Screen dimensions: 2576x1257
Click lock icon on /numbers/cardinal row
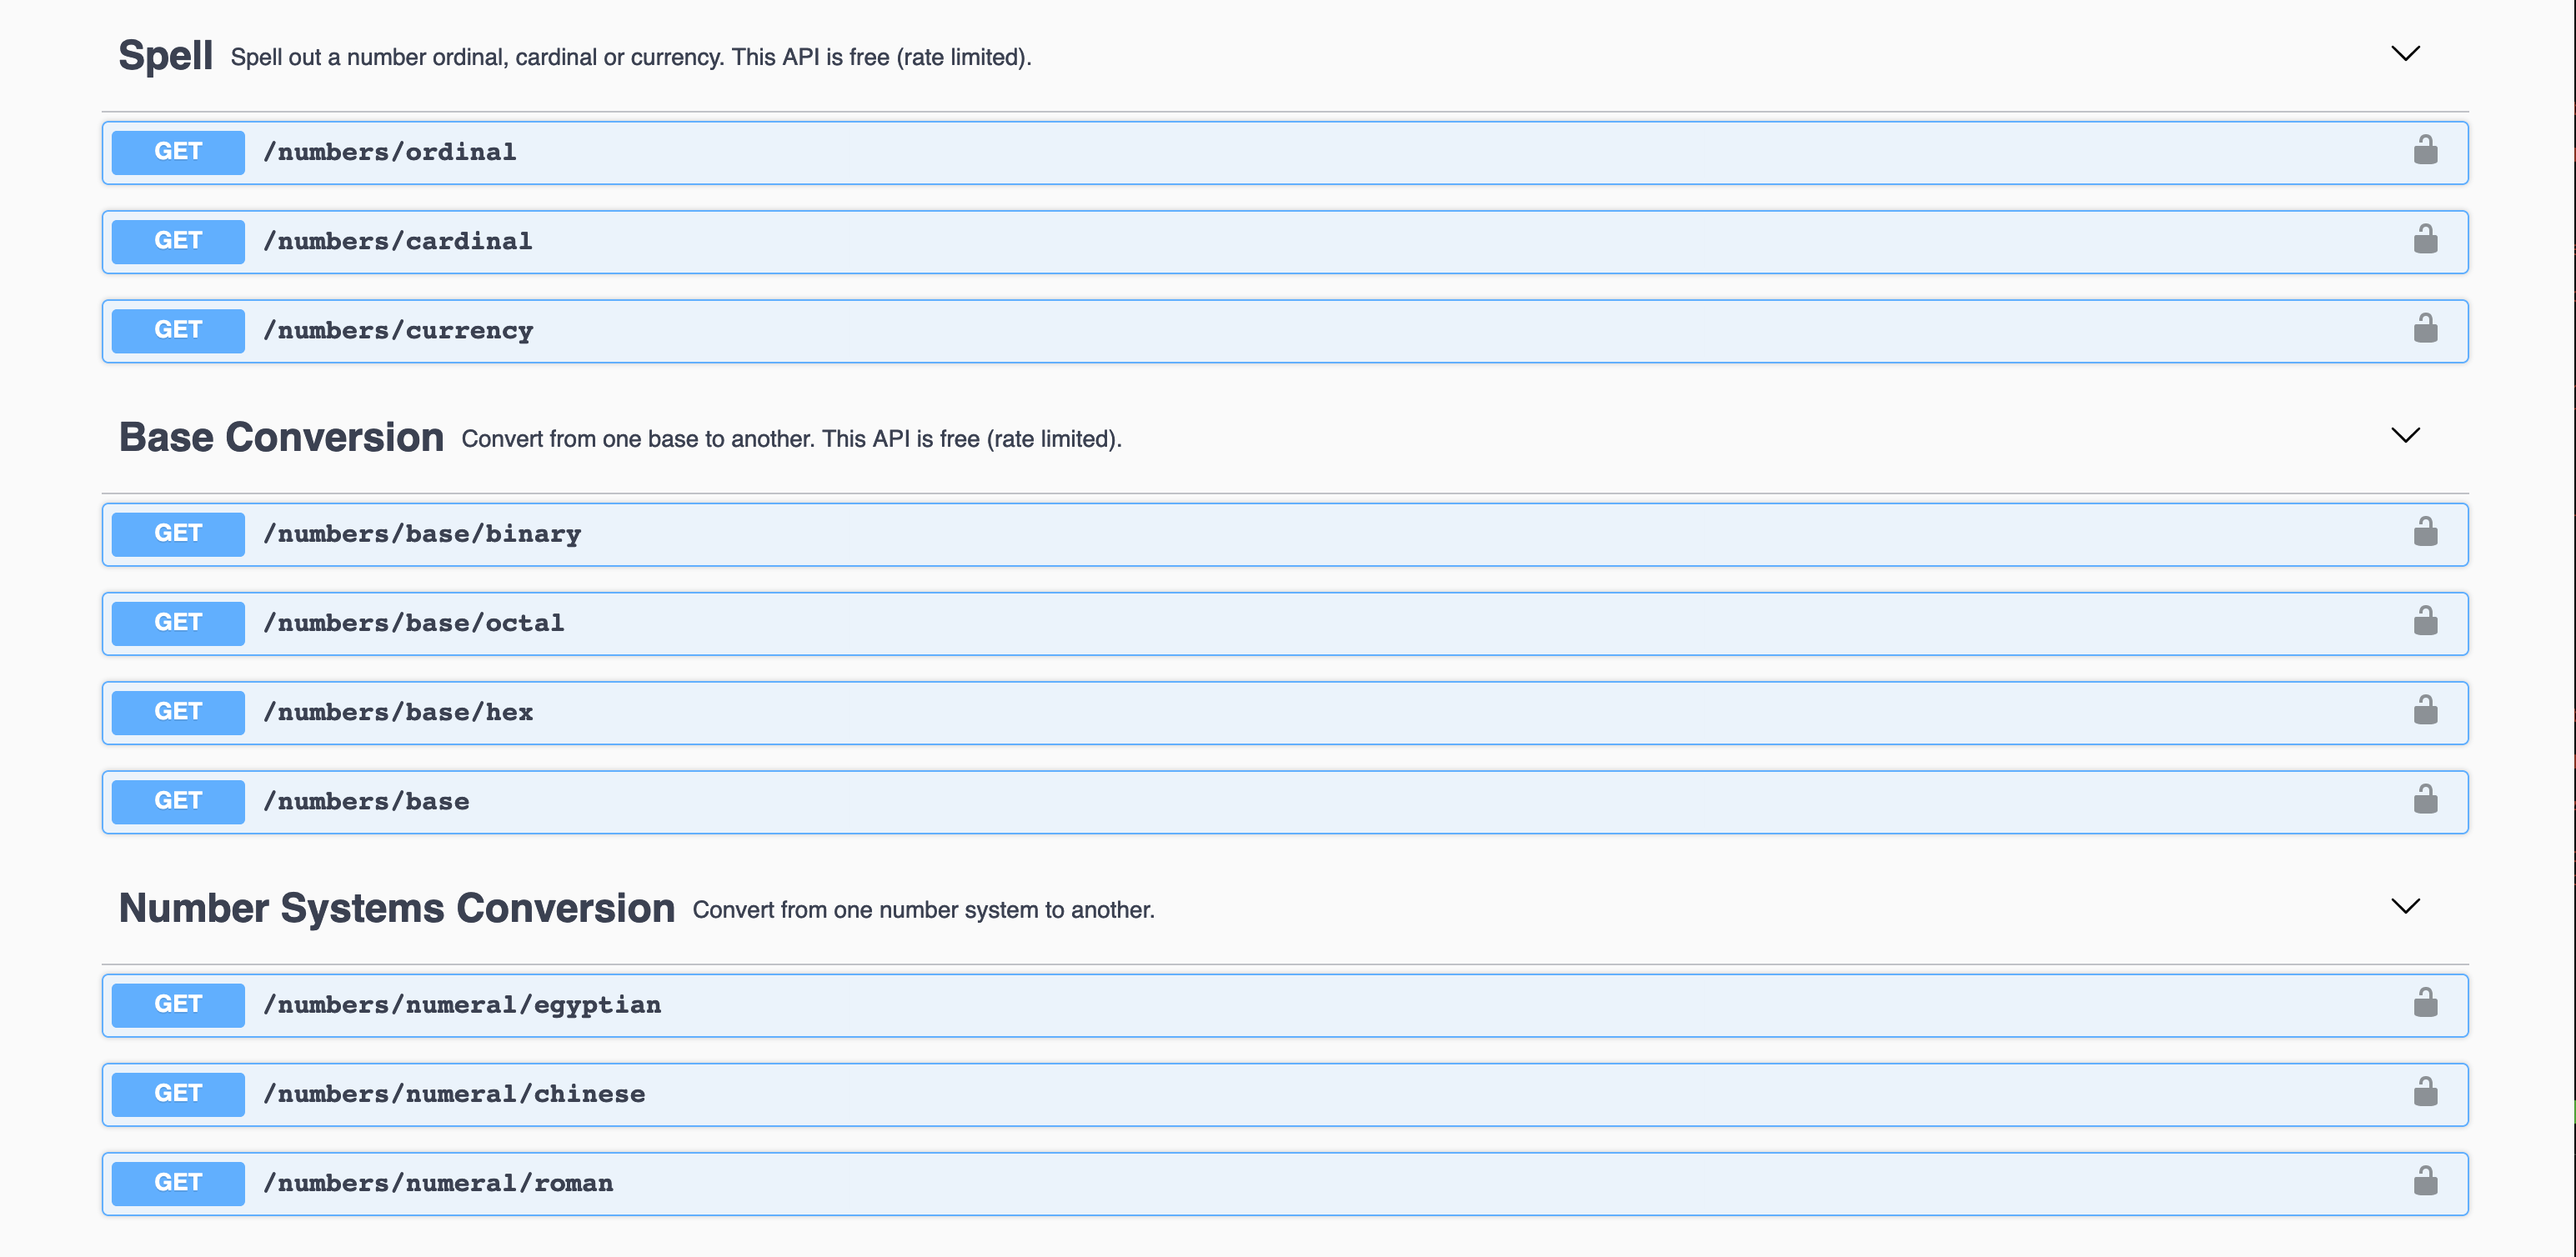(2425, 240)
